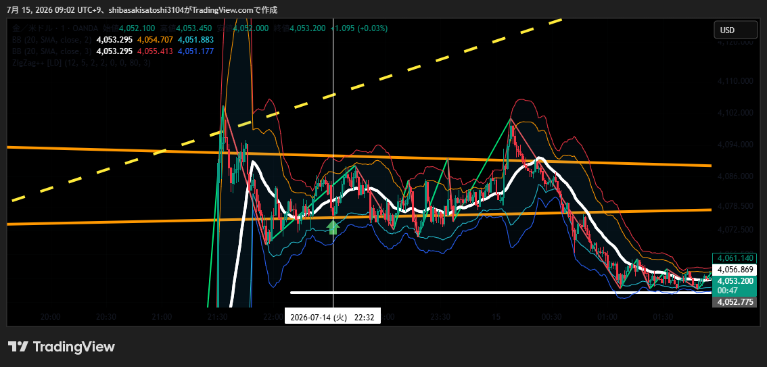The image size is (767, 367).
Task: Click the 00:30 time axis label
Action: pyautogui.click(x=552, y=317)
